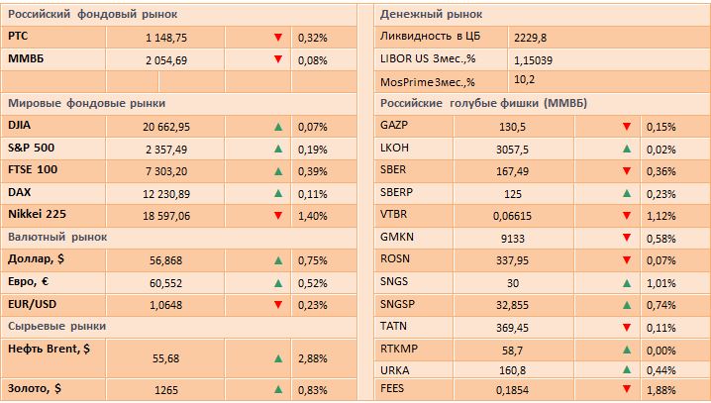Viewport: 711px width, 403px height.
Task: Click the red down arrow for EUR/USD
Action: (278, 304)
